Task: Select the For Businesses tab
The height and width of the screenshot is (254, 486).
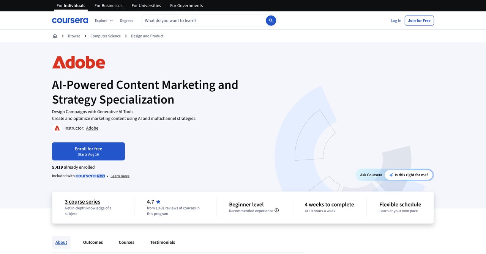Action: (109, 6)
